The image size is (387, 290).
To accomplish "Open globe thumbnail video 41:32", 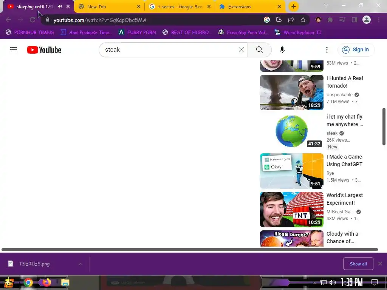I will (x=292, y=131).
